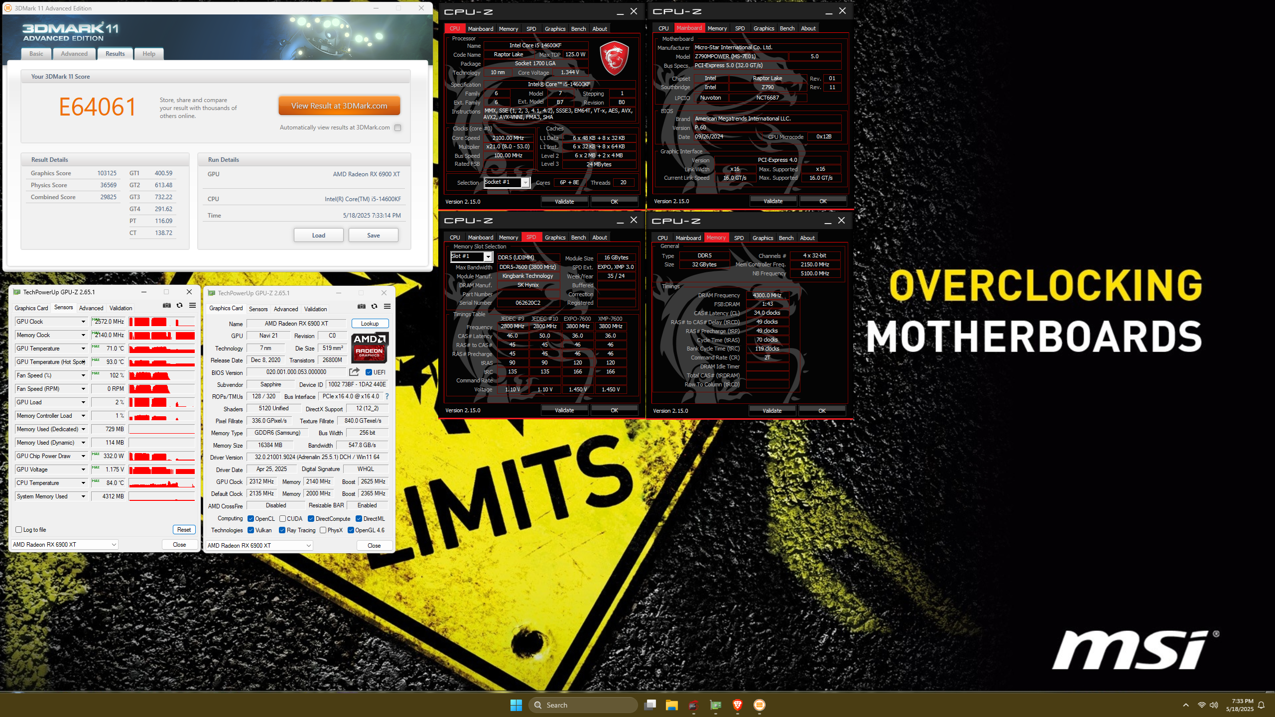Open GPU Clock sensor dropdown
Screen dimensions: 1275x717
coord(83,322)
